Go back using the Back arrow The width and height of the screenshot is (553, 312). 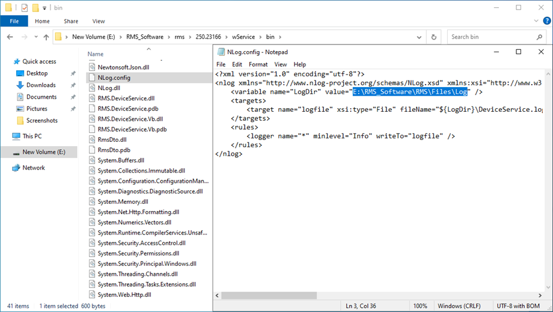pyautogui.click(x=10, y=37)
